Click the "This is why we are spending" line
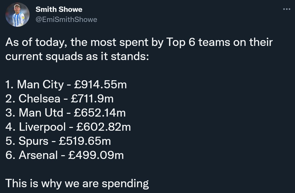This screenshot has height=193, width=295. [77, 183]
